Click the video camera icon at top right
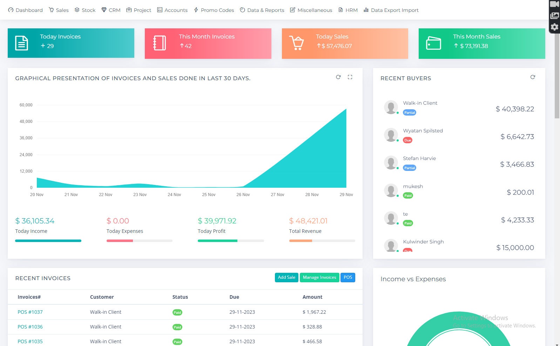 [x=554, y=4]
